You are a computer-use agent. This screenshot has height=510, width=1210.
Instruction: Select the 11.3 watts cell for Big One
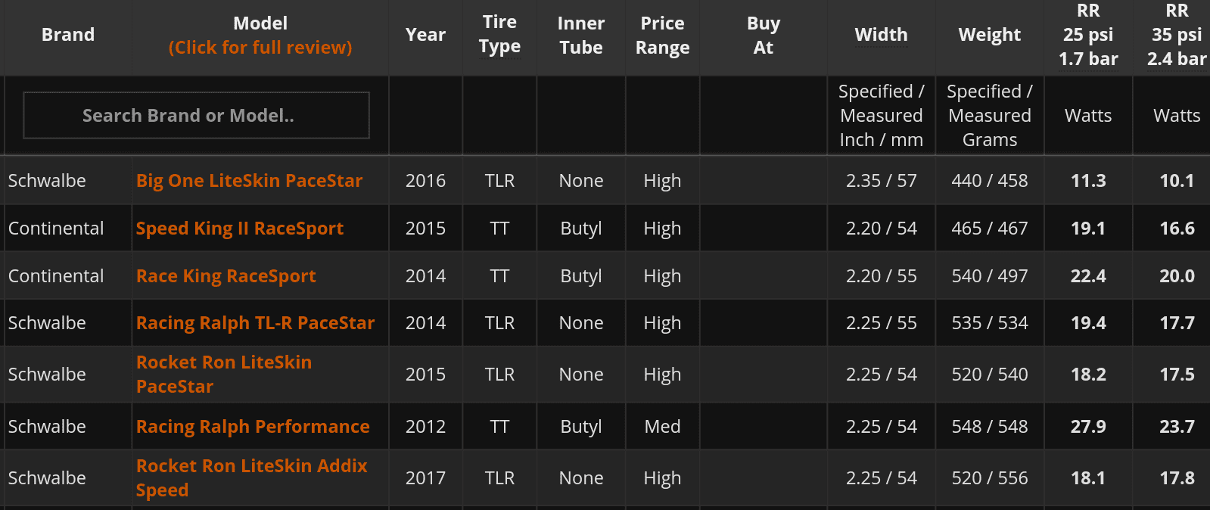click(x=1088, y=181)
